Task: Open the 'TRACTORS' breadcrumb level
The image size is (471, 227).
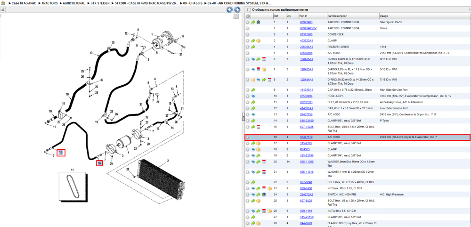Action: (x=49, y=3)
